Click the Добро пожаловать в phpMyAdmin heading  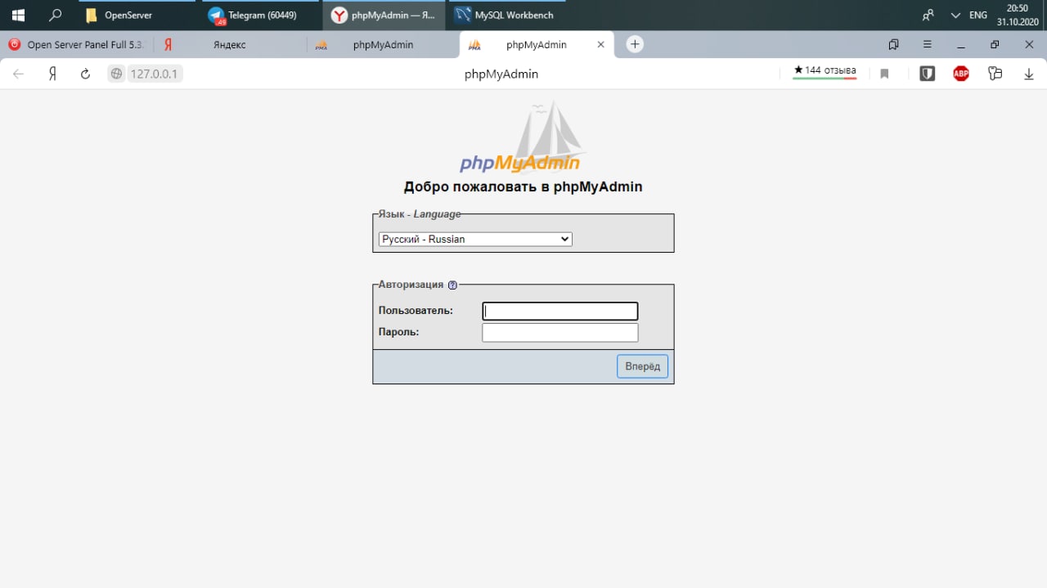pos(523,186)
